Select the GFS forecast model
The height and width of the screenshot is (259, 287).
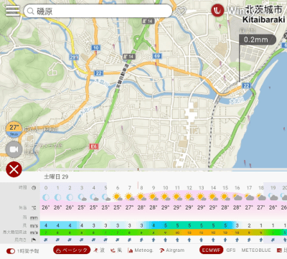point(231,250)
